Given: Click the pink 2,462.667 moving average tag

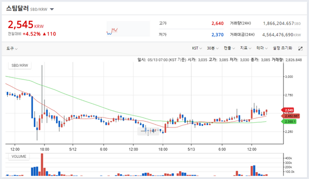Looking at the screenshot, I should (291, 116).
